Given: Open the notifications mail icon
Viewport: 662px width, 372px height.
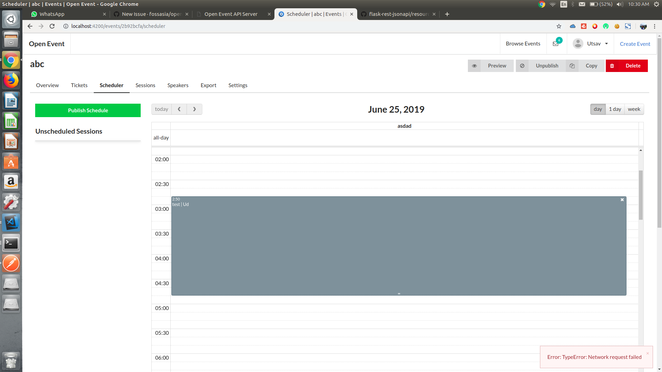Looking at the screenshot, I should [x=555, y=44].
